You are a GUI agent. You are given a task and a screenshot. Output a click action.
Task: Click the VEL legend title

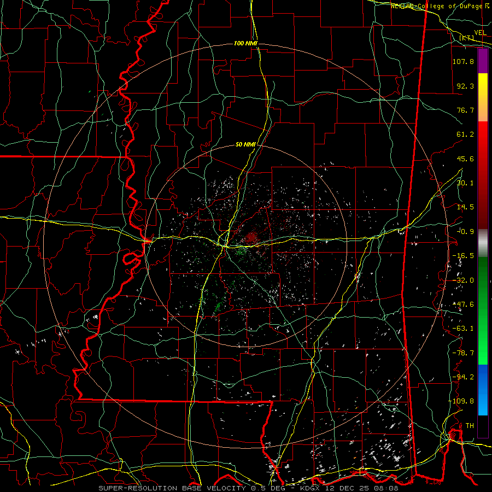pos(480,33)
